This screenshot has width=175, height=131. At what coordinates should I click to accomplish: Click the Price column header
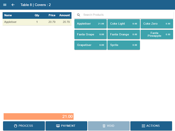coord(52,15)
